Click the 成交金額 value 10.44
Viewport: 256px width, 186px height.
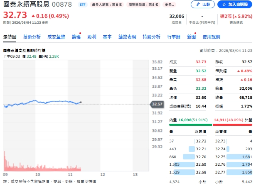click(x=201, y=106)
